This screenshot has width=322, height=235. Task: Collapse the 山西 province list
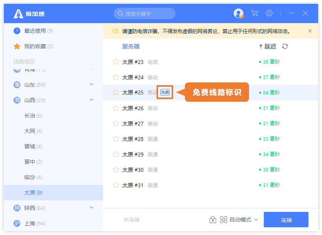click(x=91, y=100)
